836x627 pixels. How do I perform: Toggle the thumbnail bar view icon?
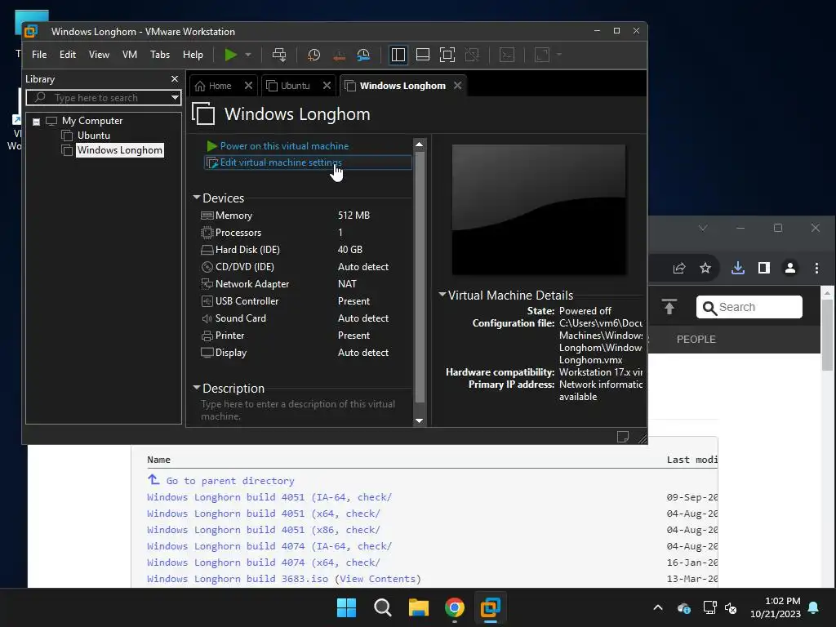[x=423, y=55]
